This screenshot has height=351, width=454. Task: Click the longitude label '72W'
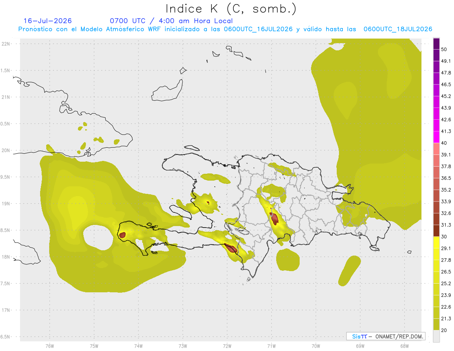(227, 346)
